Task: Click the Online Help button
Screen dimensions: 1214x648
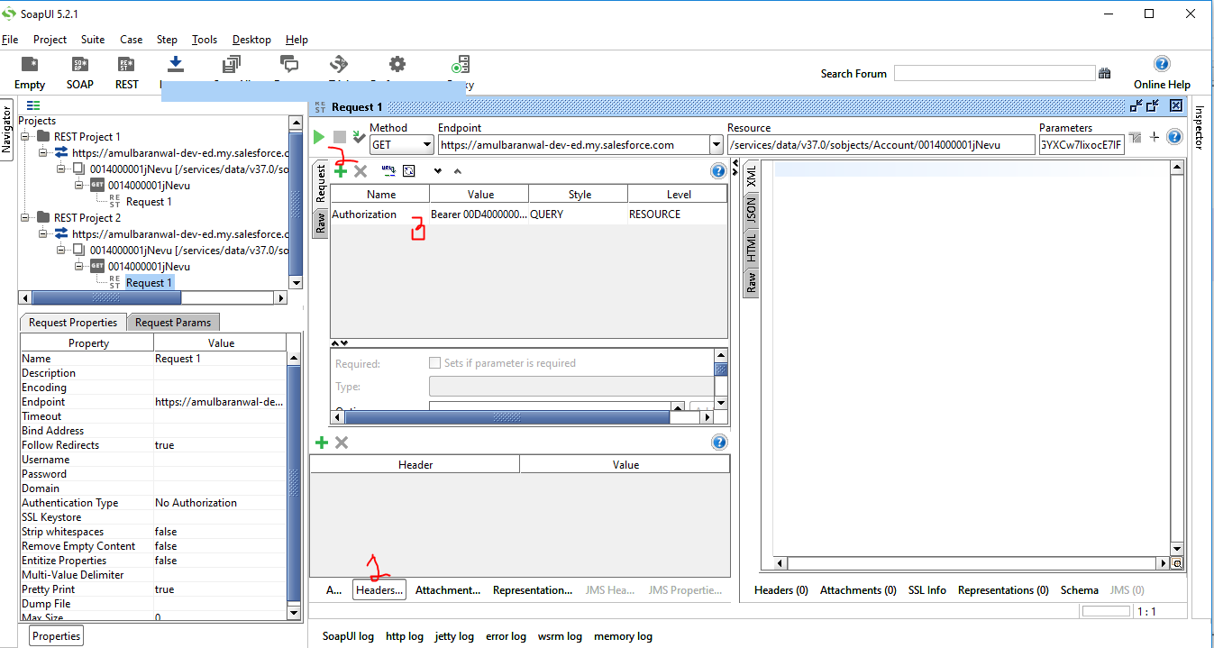Action: click(x=1162, y=72)
